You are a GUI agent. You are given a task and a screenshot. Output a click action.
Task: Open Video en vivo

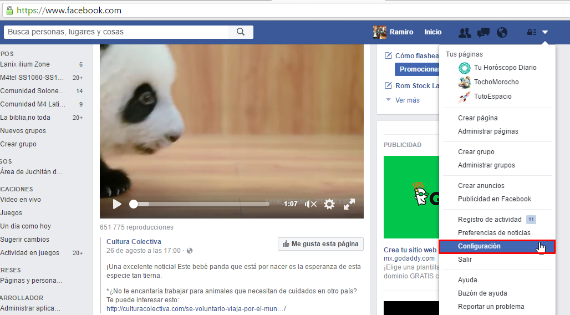click(21, 200)
